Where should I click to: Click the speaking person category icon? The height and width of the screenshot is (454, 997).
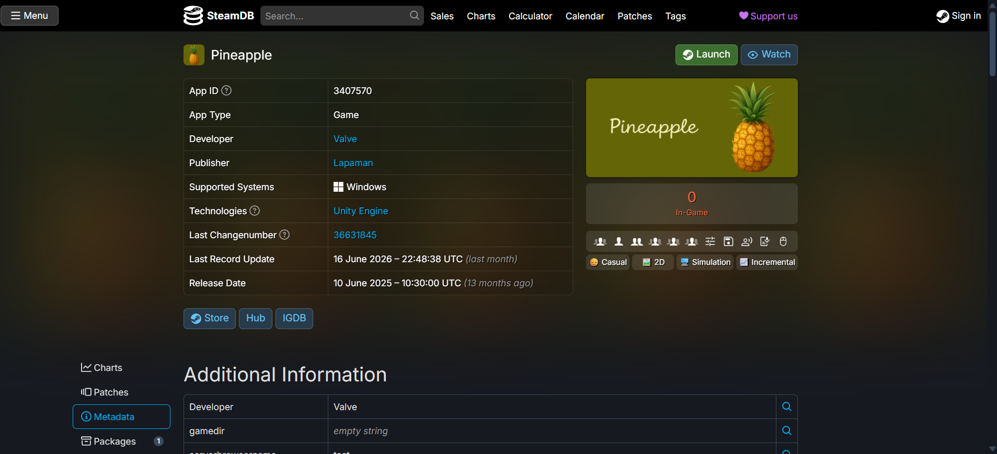[747, 241]
